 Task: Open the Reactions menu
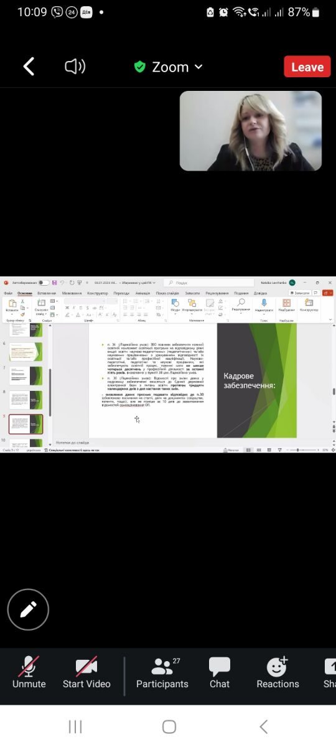tap(278, 673)
